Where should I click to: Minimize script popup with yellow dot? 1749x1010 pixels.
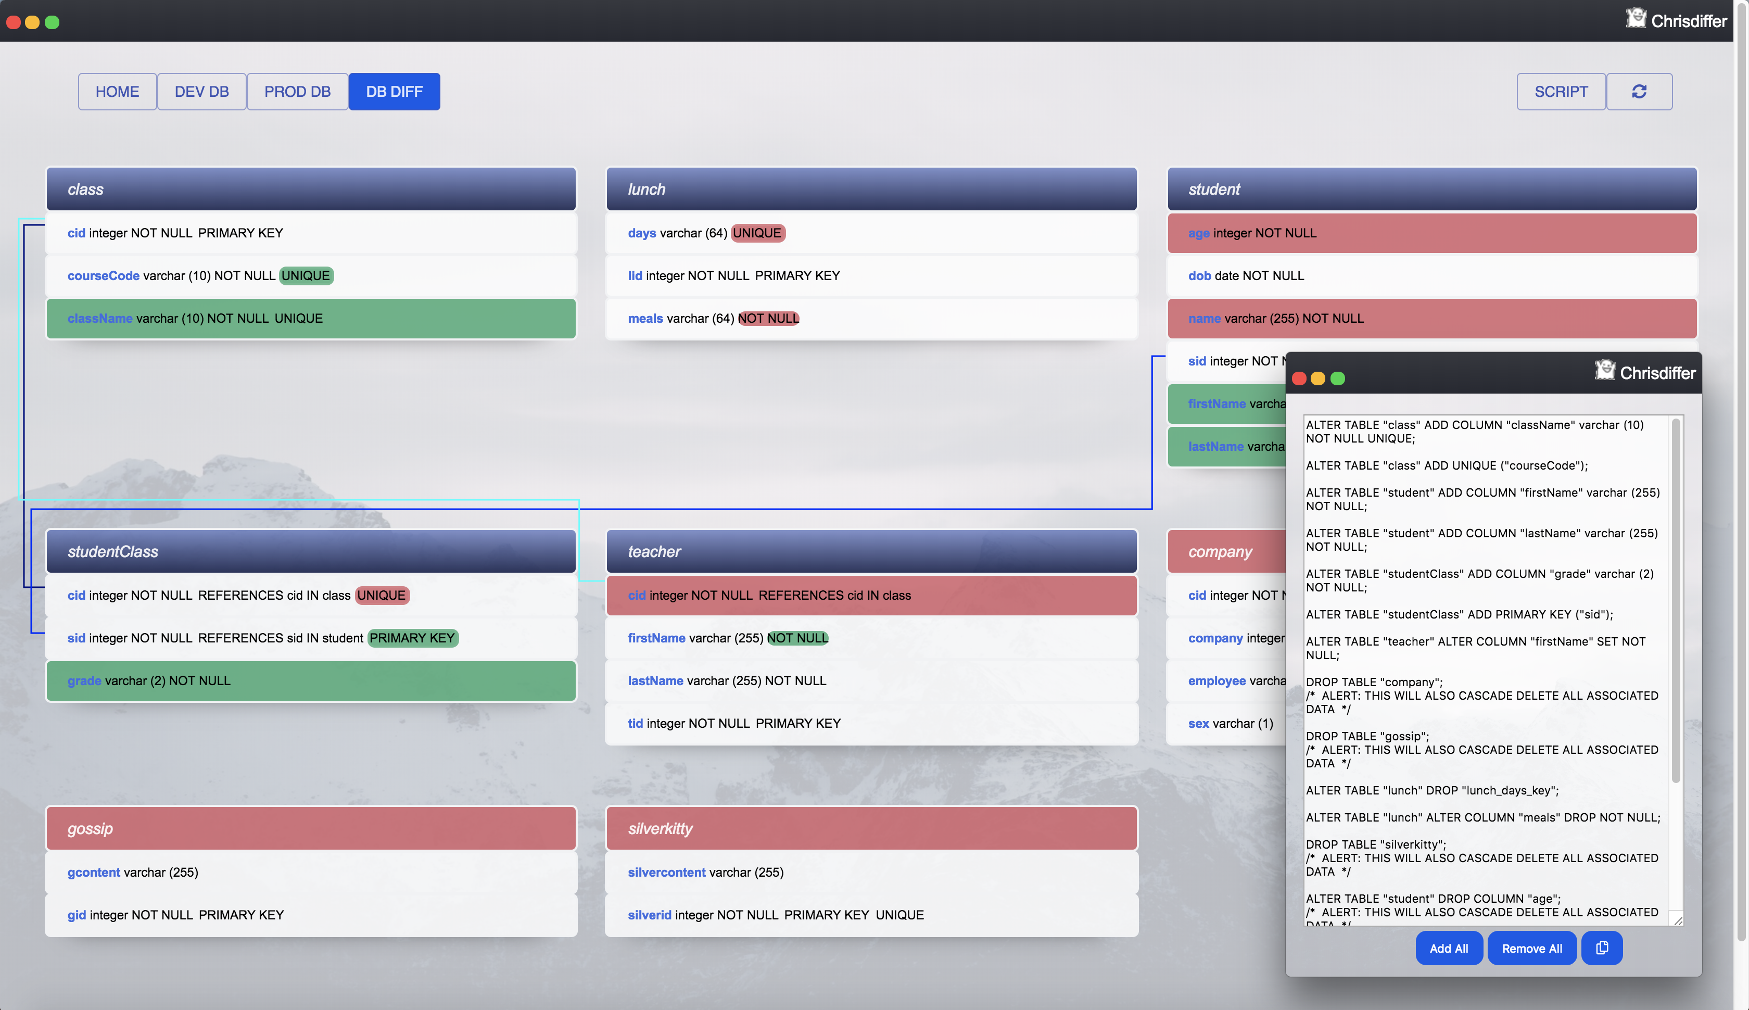pyautogui.click(x=1319, y=378)
